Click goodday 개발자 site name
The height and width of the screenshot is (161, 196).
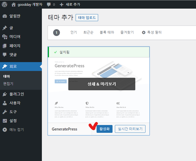pyautogui.click(x=30, y=5)
